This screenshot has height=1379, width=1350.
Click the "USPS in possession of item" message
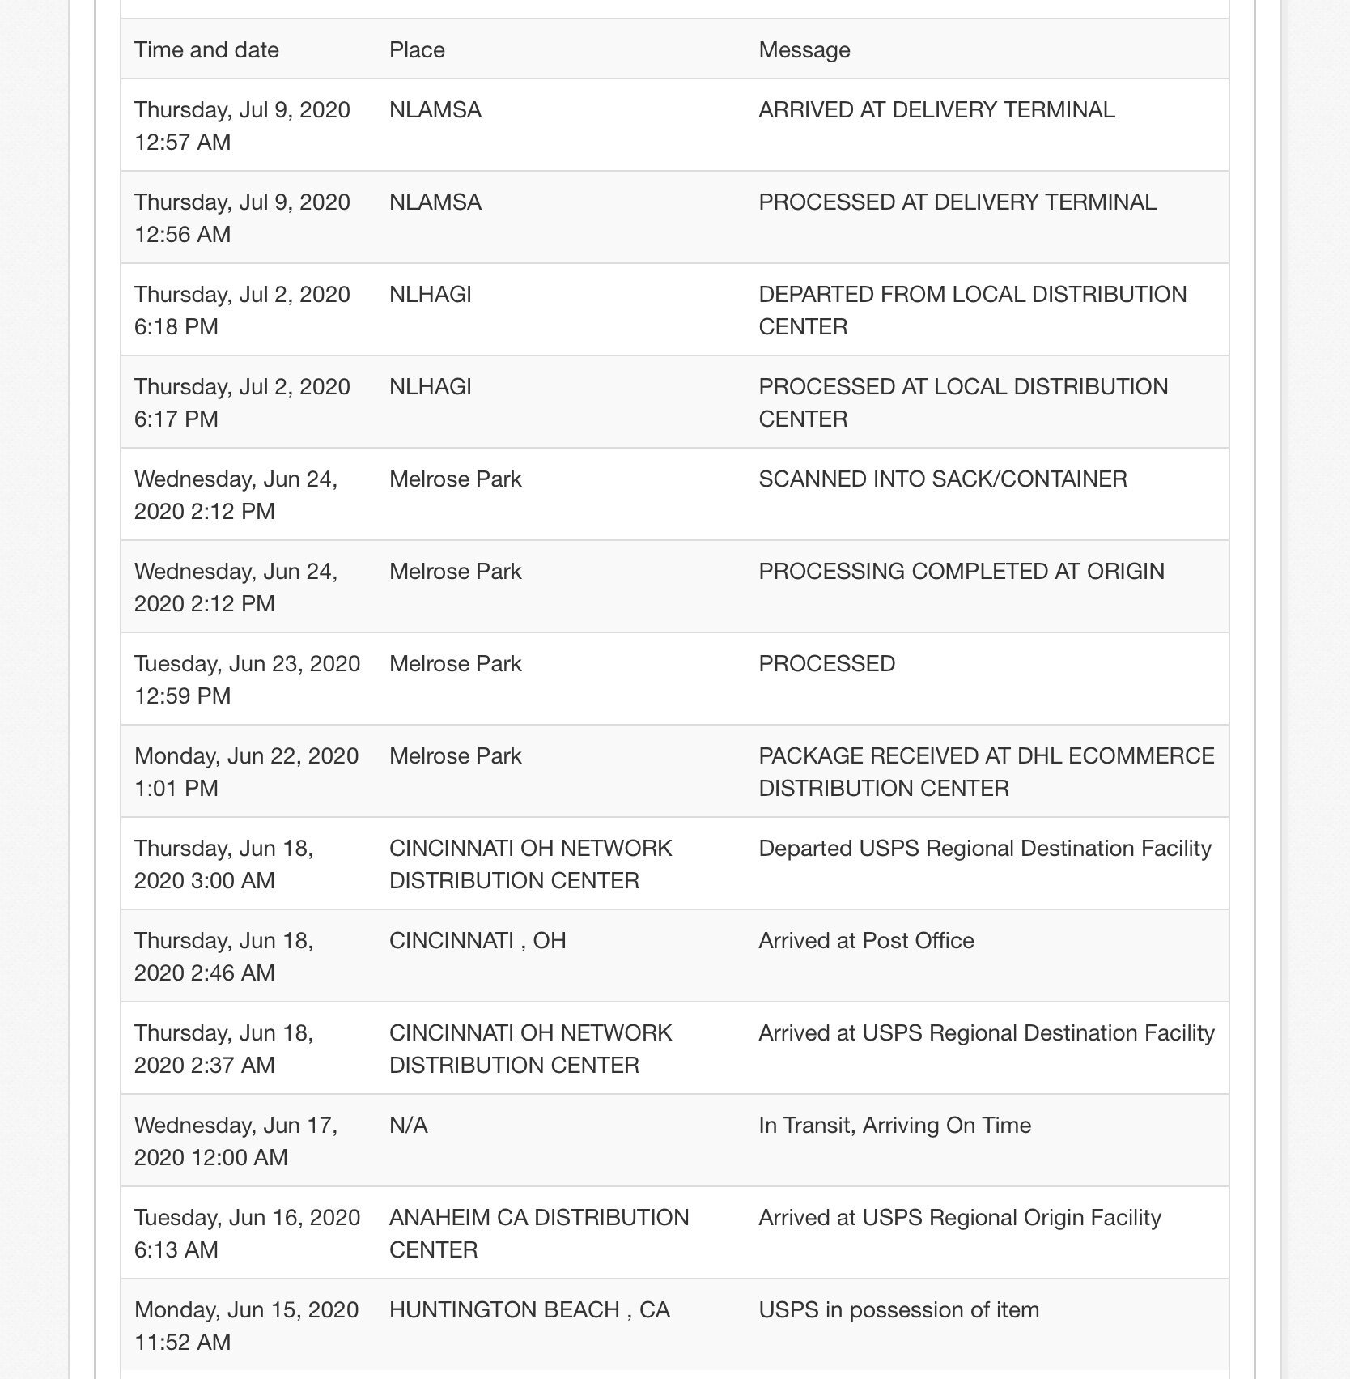(898, 1310)
